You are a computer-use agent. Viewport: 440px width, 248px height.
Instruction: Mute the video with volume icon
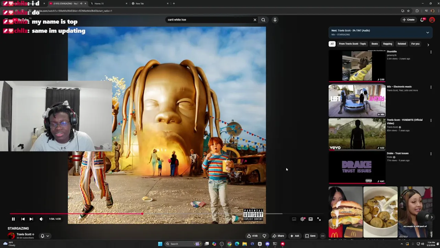click(x=41, y=219)
